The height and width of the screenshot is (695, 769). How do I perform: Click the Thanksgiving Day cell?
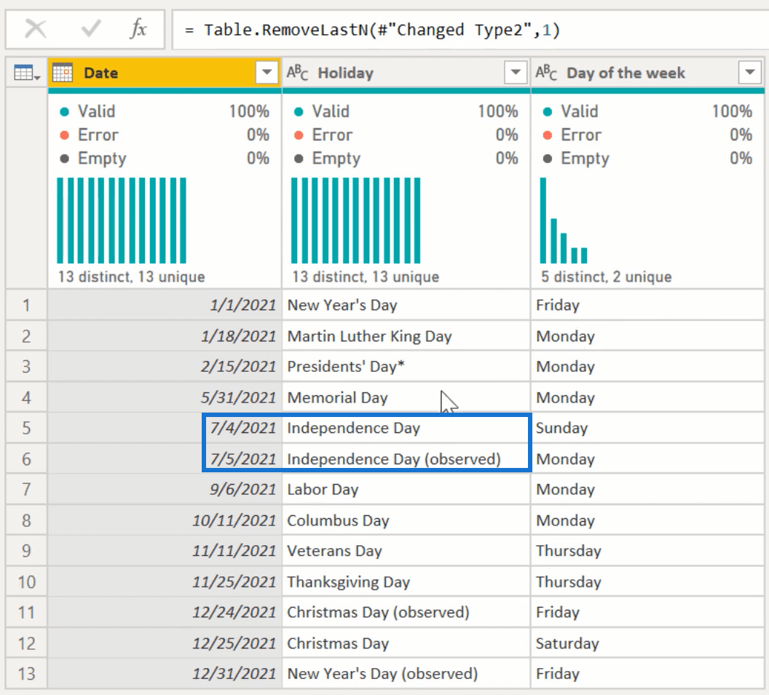tap(406, 581)
